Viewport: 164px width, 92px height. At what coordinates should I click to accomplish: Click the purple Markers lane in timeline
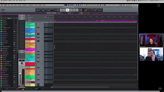(95, 21)
